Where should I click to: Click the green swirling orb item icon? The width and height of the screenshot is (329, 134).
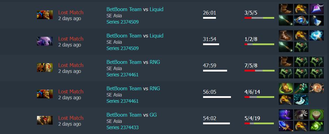coord(316,126)
